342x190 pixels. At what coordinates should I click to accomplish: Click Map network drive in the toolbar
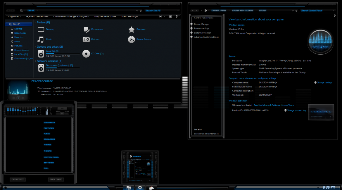105,17
